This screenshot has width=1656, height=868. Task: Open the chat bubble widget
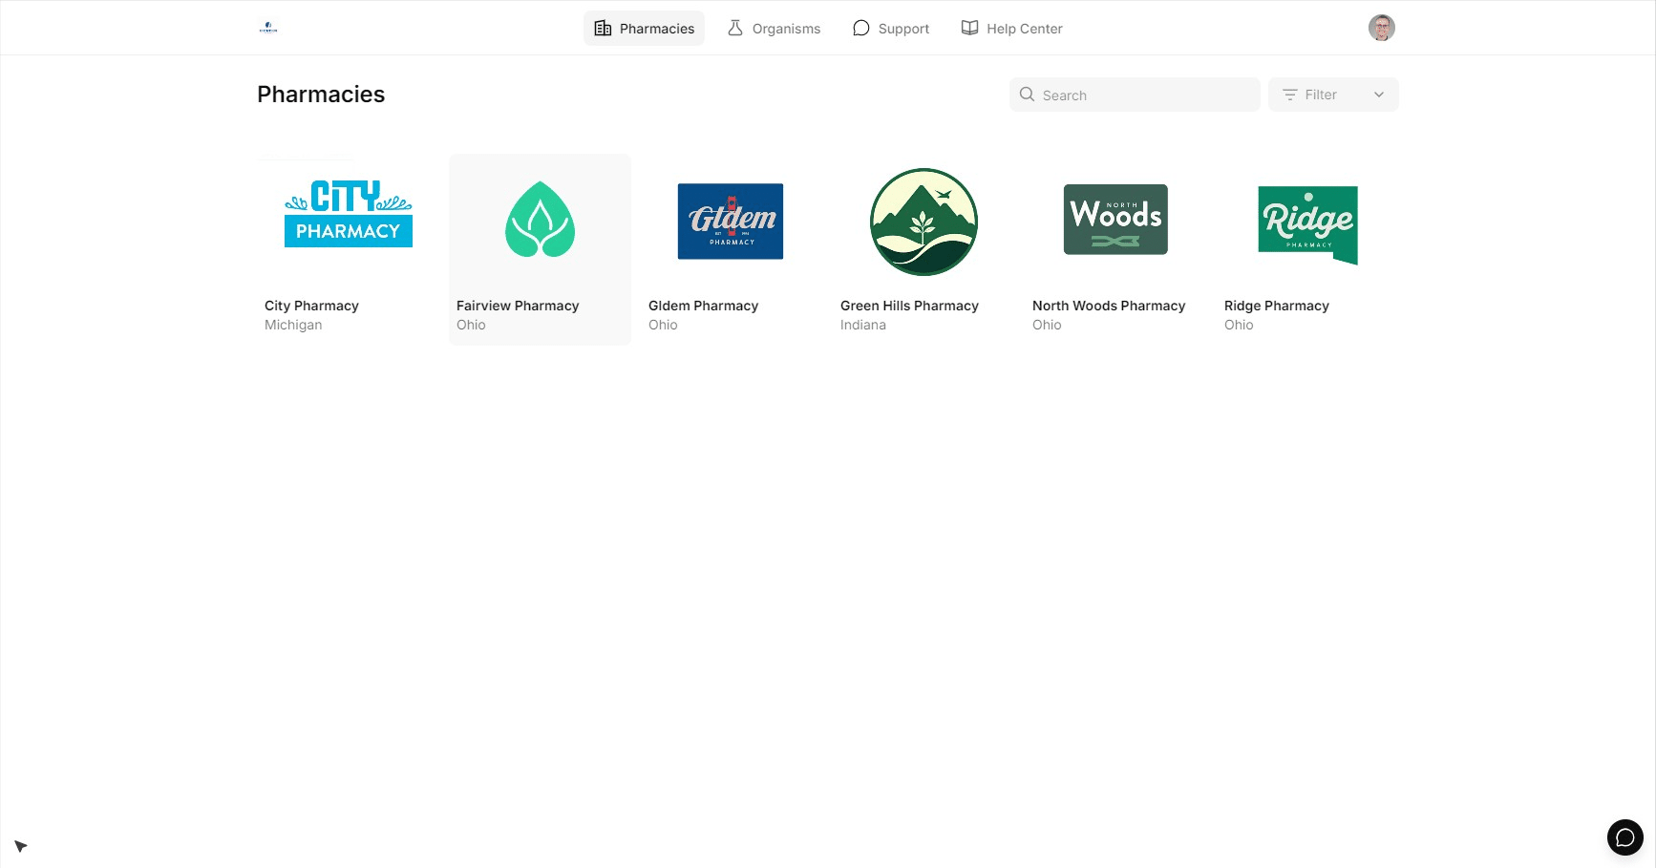click(x=1624, y=837)
